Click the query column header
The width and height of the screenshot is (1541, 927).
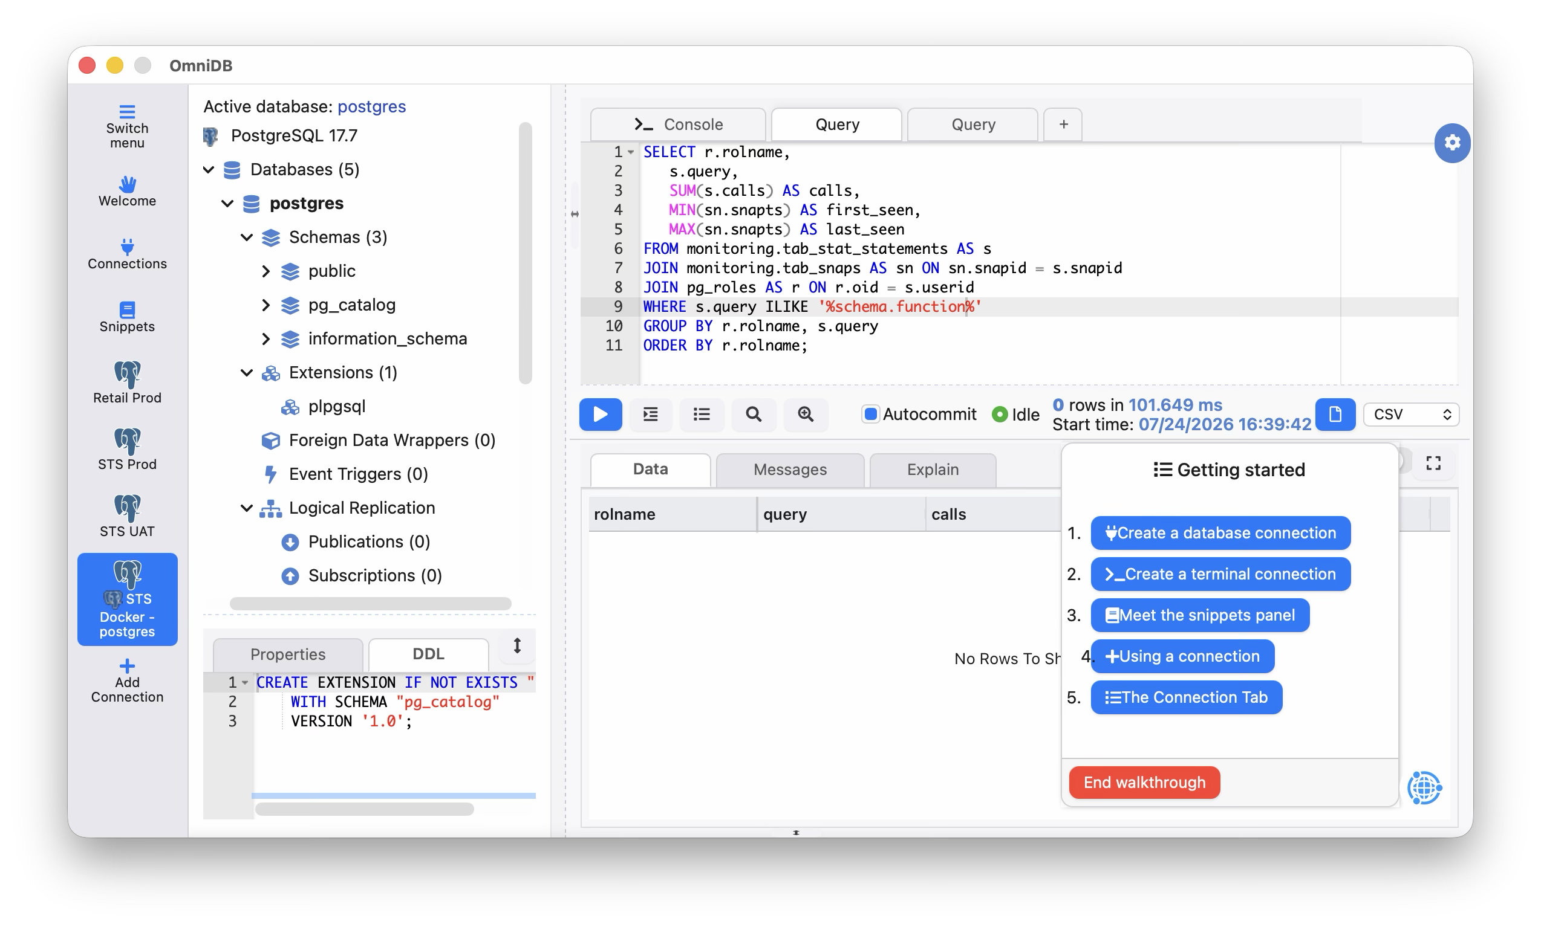pyautogui.click(x=841, y=514)
